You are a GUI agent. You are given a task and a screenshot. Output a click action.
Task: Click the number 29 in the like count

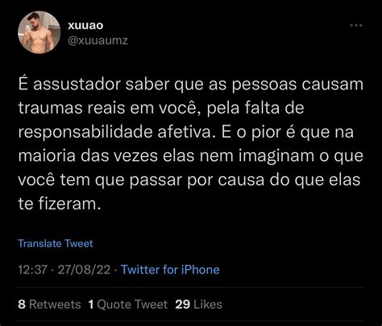coord(183,304)
